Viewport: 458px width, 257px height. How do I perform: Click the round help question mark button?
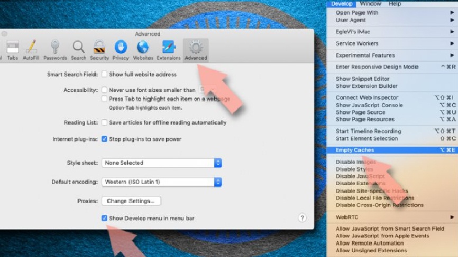coord(303,218)
